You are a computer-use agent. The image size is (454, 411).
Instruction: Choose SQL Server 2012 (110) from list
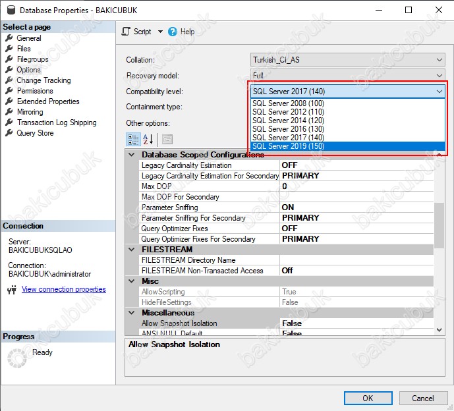click(x=347, y=112)
